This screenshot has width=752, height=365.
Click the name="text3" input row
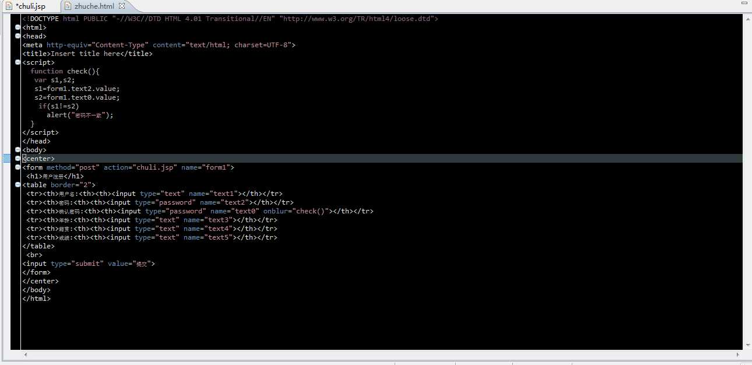point(152,220)
